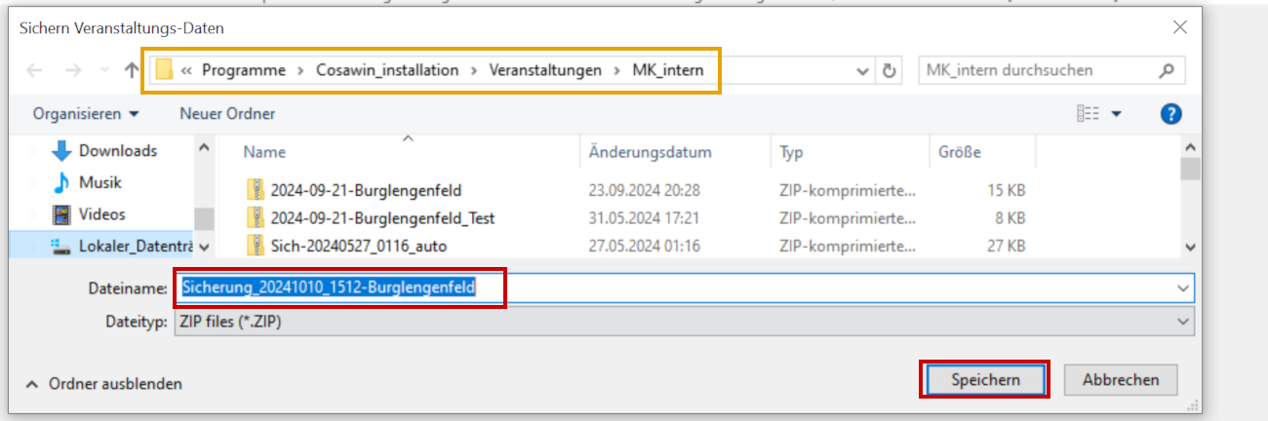Expand the address bar path history dropdown
1268x421 pixels.
863,70
